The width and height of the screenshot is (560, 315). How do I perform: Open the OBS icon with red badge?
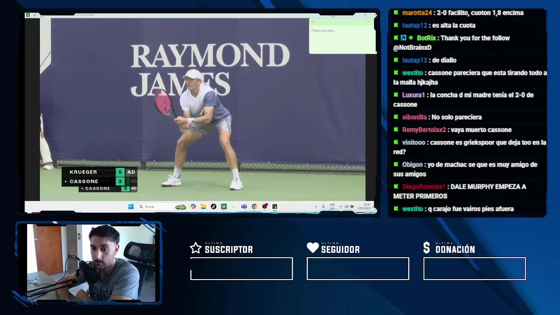[x=265, y=206]
